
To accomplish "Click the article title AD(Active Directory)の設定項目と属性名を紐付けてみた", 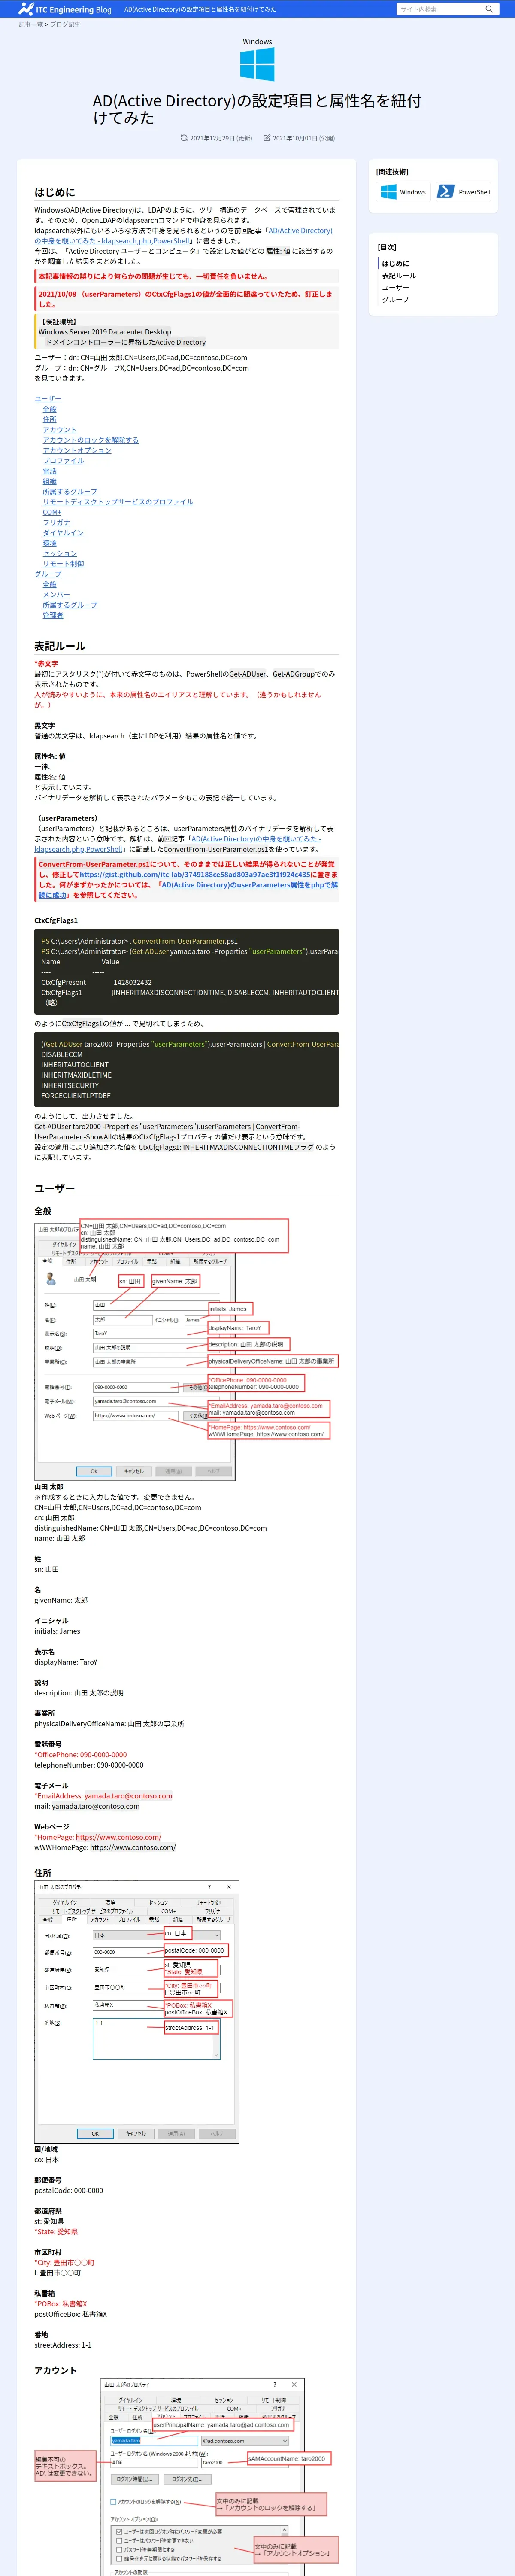I will (x=257, y=109).
